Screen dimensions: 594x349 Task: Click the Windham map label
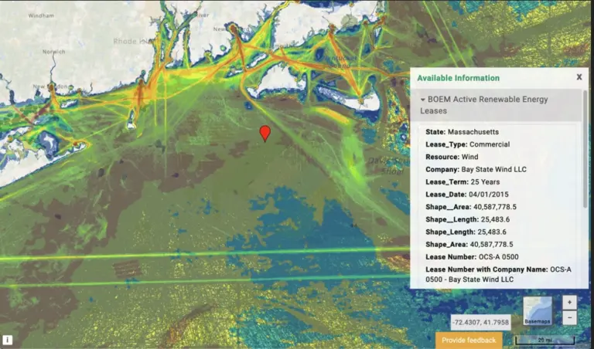click(x=41, y=16)
